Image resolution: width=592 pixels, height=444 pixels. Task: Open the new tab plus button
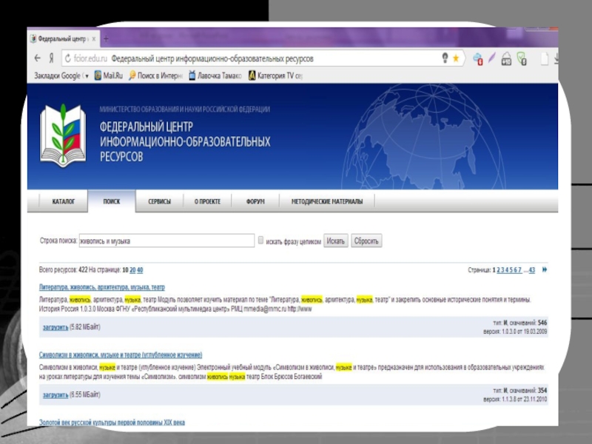(106, 37)
